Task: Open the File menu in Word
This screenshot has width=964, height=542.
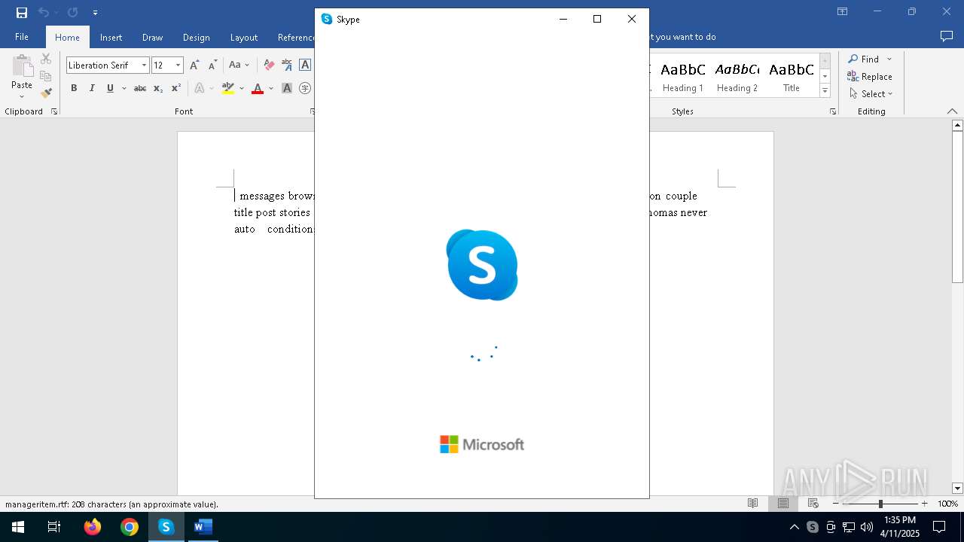Action: click(22, 37)
